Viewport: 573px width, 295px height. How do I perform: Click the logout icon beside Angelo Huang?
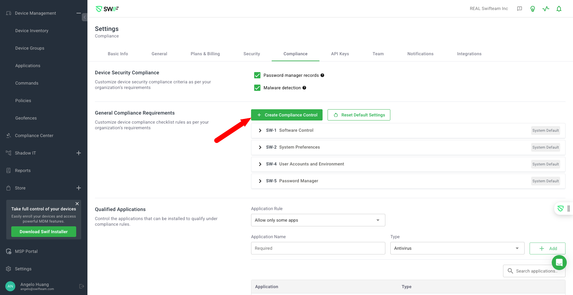click(82, 286)
